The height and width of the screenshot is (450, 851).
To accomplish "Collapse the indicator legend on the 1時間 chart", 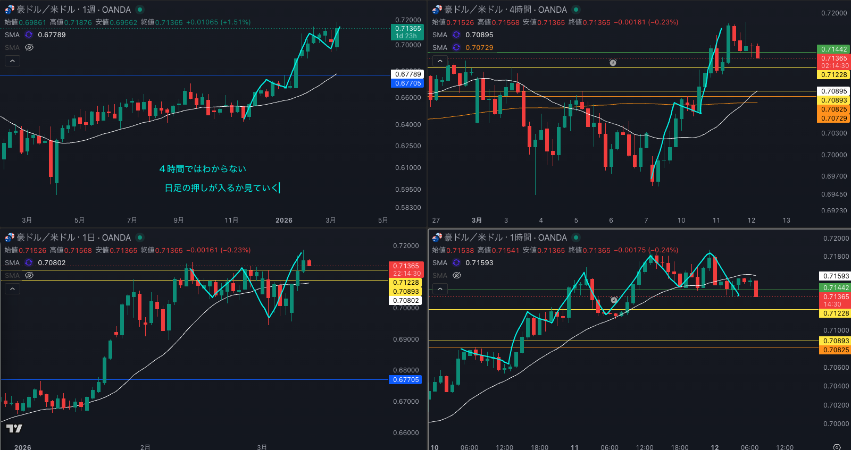I will pyautogui.click(x=440, y=288).
